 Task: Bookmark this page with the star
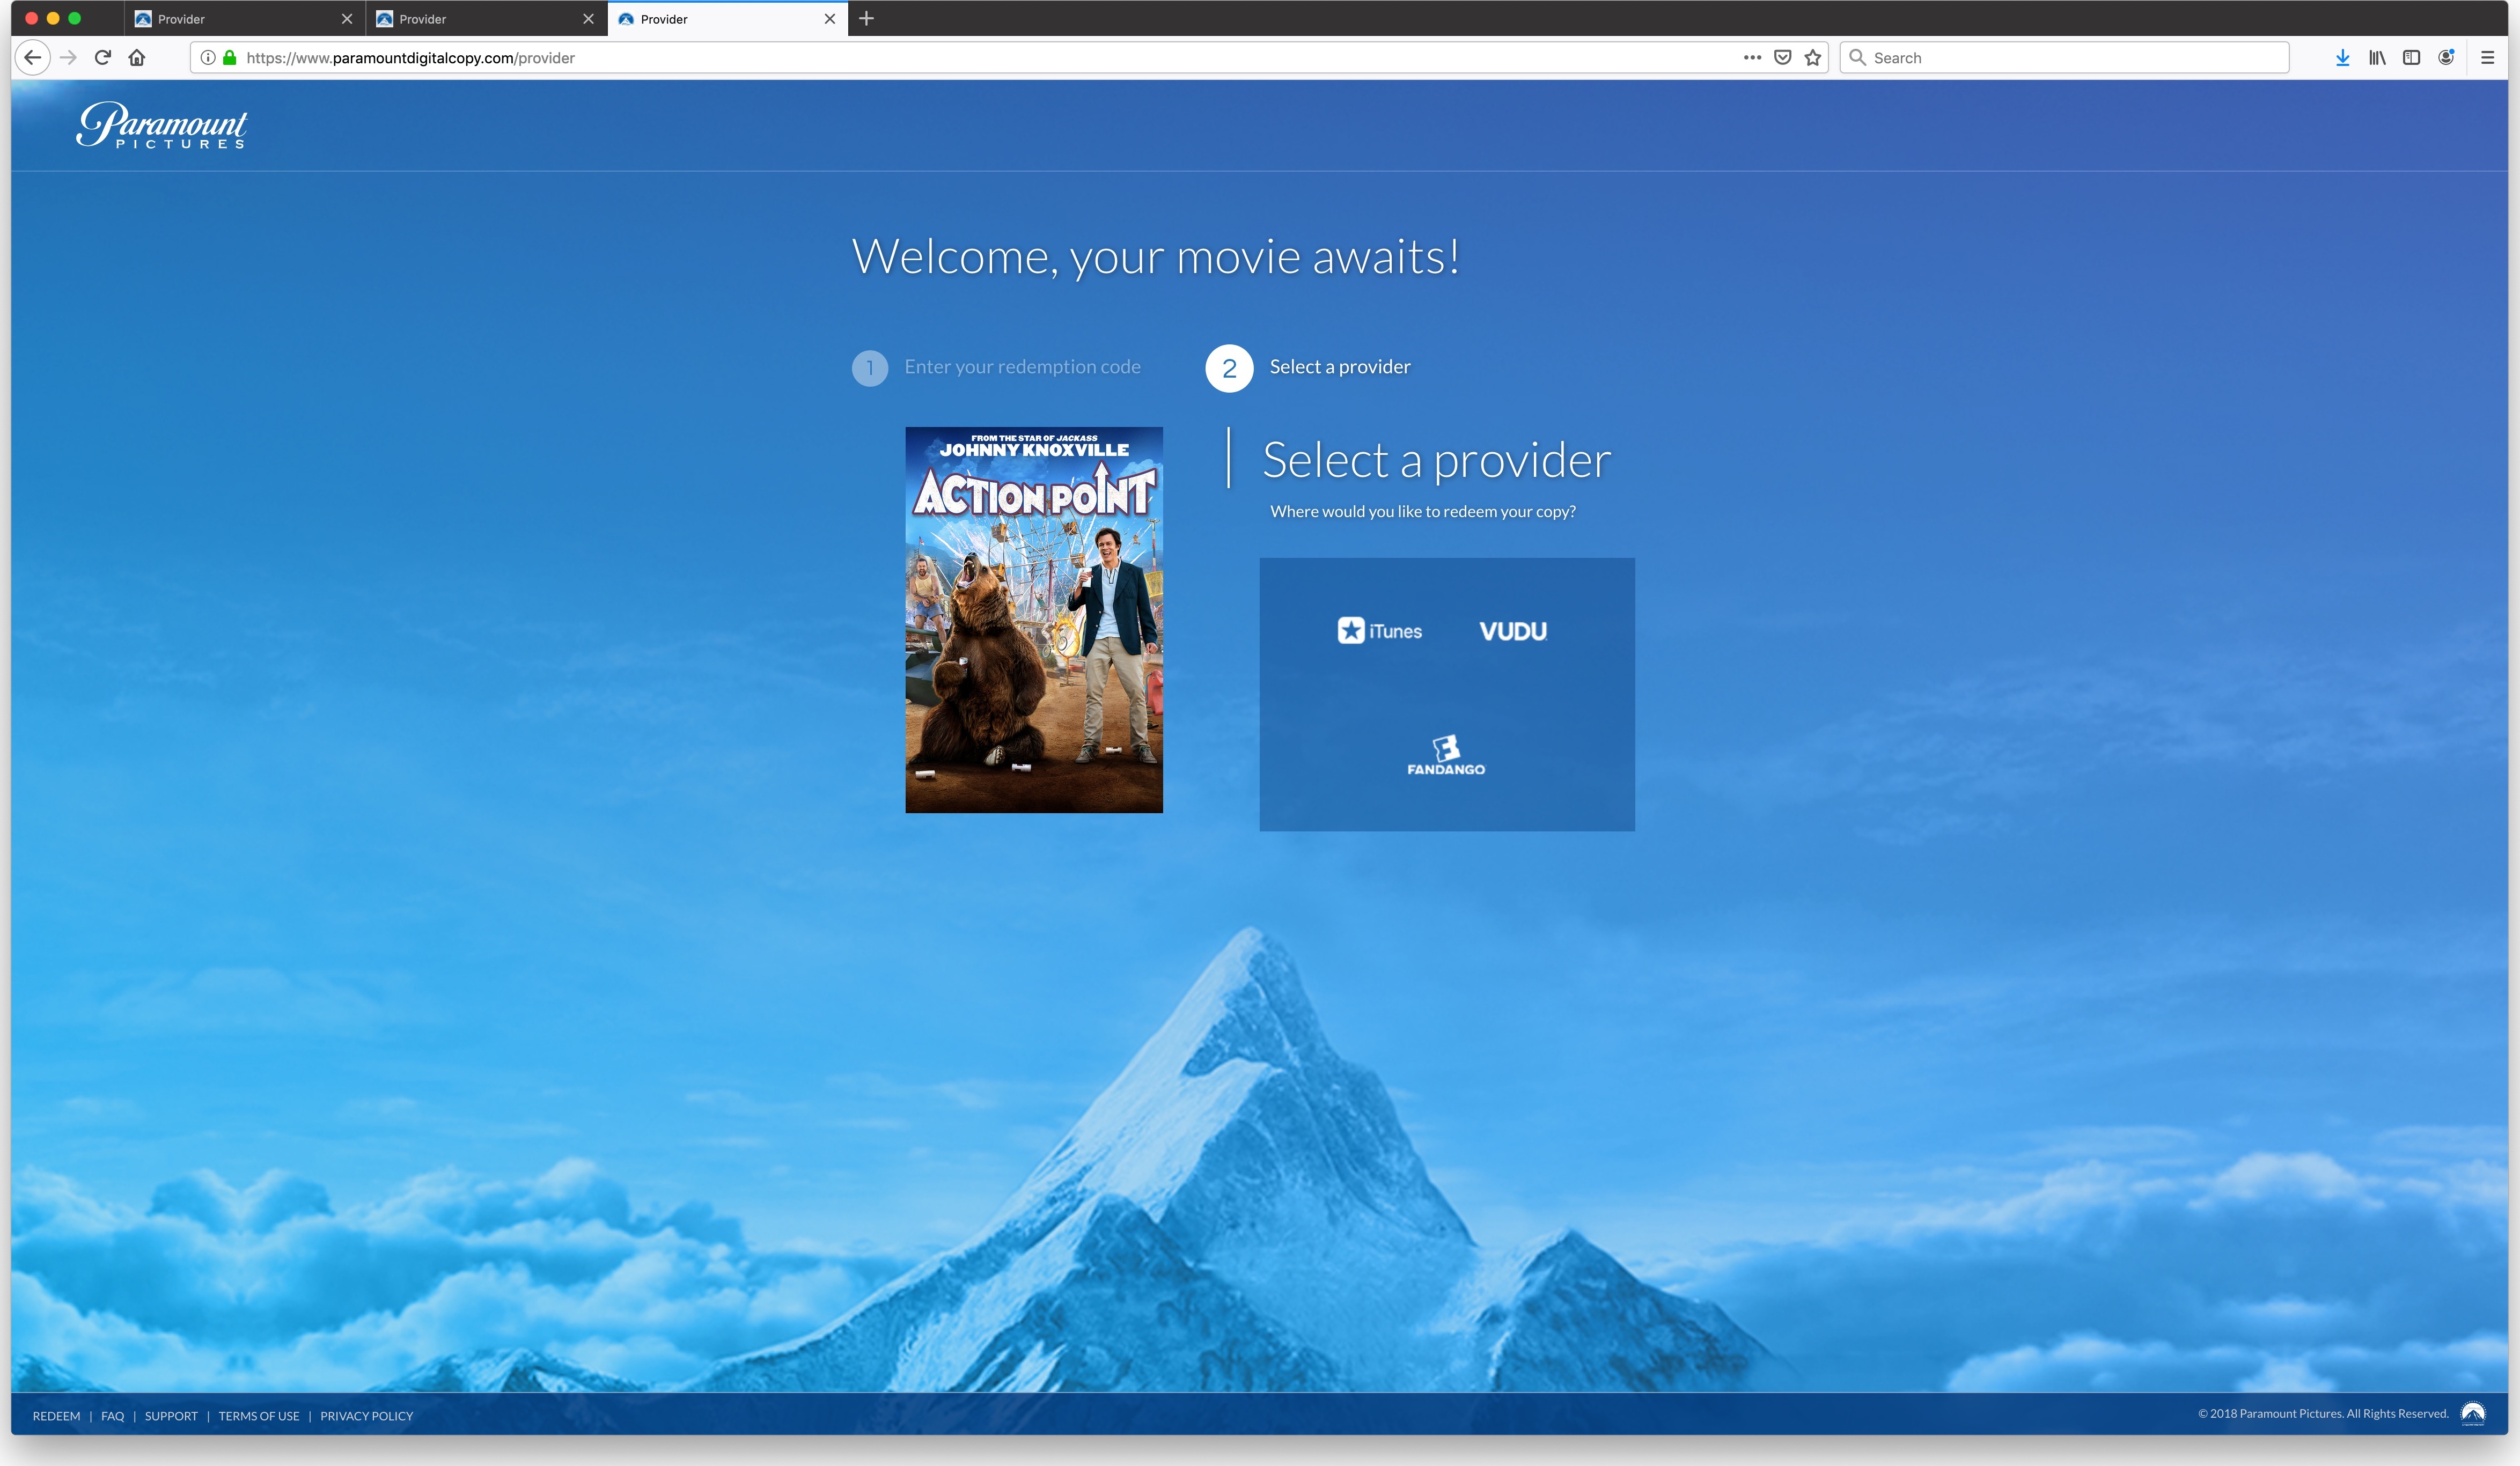1813,58
